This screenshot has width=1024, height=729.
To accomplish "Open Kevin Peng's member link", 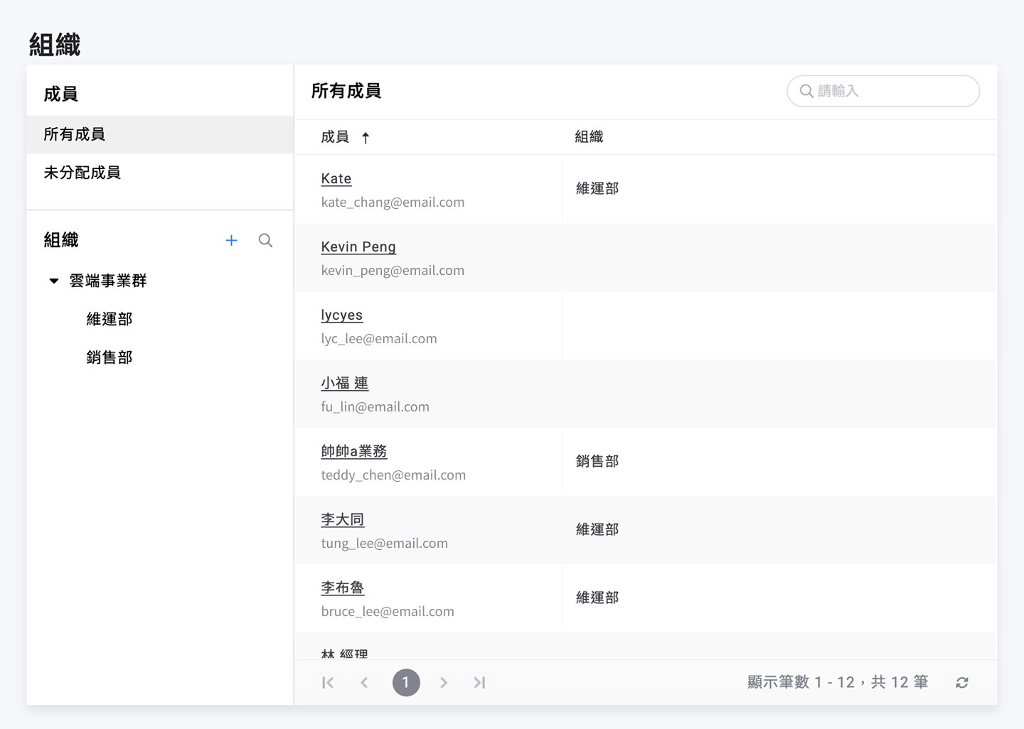I will click(358, 247).
